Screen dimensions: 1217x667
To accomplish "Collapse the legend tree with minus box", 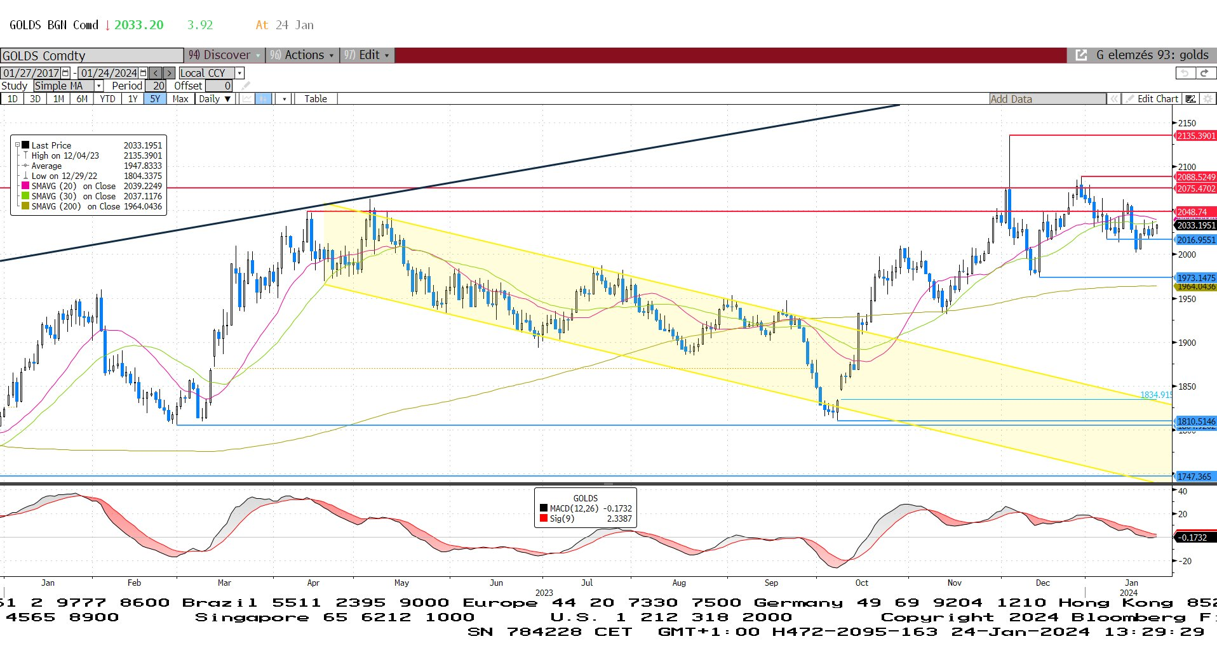I will 17,145.
